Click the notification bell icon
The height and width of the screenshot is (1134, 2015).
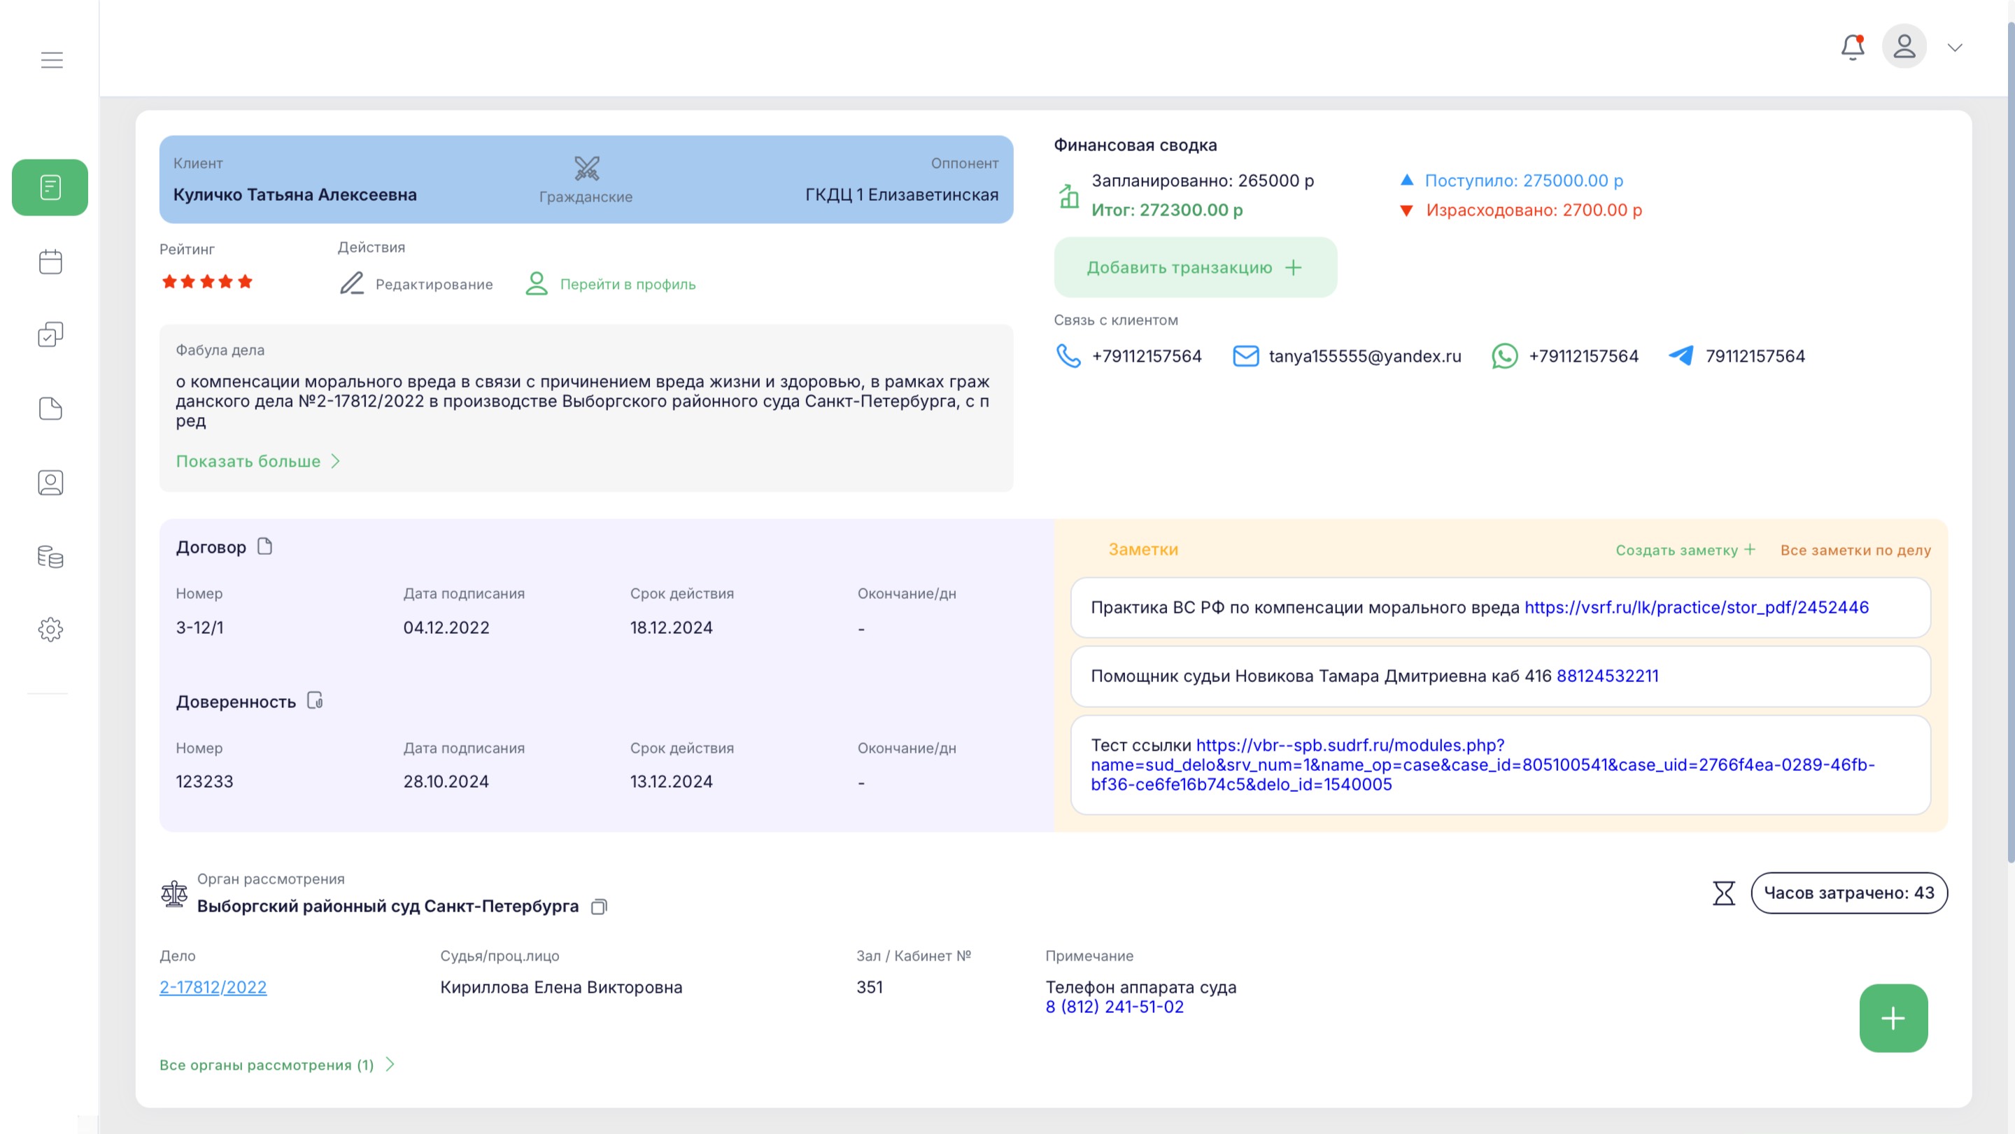1851,47
